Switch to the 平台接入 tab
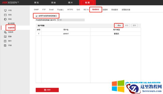This screenshot has height=94, width=163. 60,10
